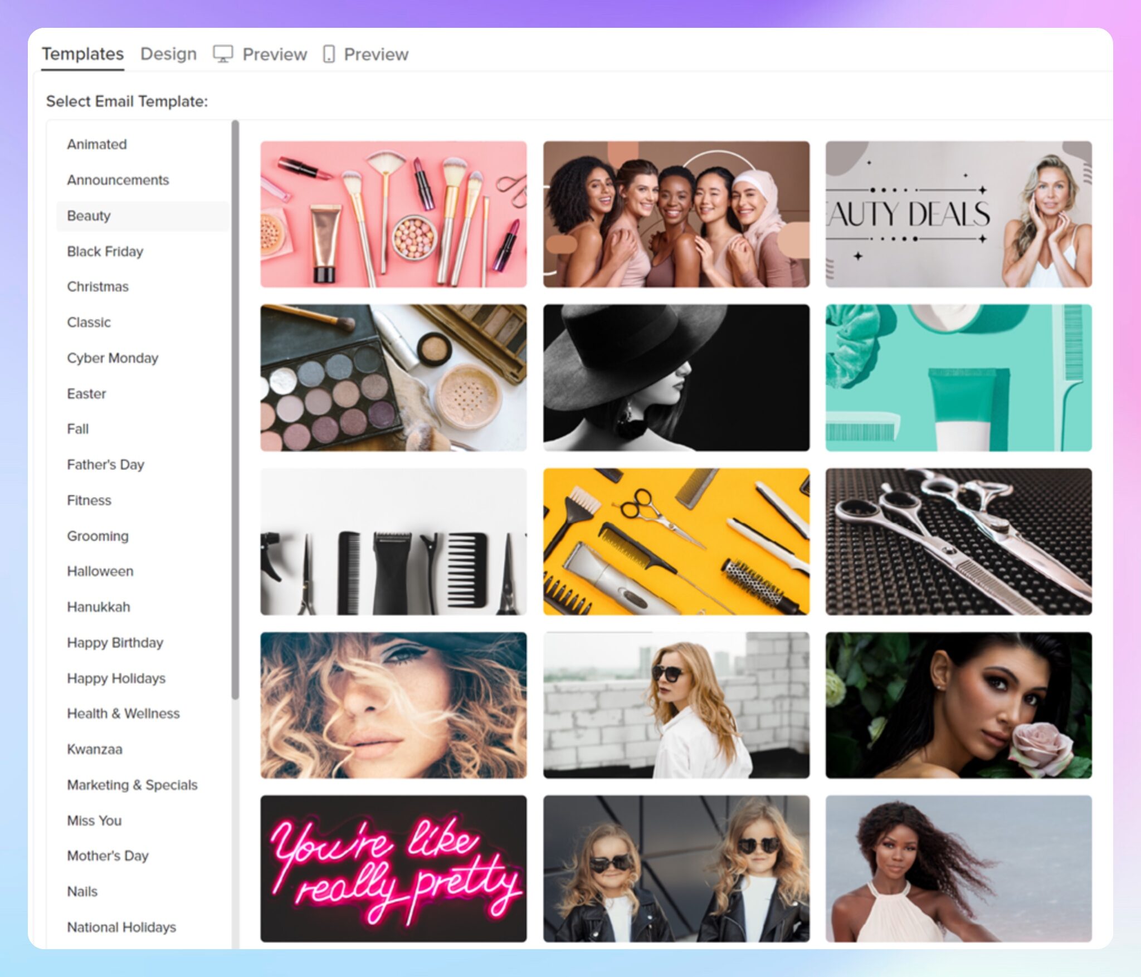This screenshot has width=1141, height=977.
Task: Open the Templates tab
Action: (x=82, y=54)
